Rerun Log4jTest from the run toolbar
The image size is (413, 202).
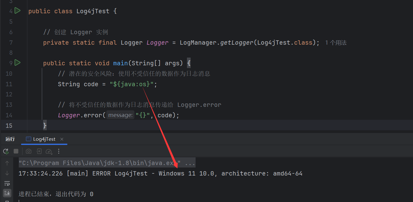(6, 151)
